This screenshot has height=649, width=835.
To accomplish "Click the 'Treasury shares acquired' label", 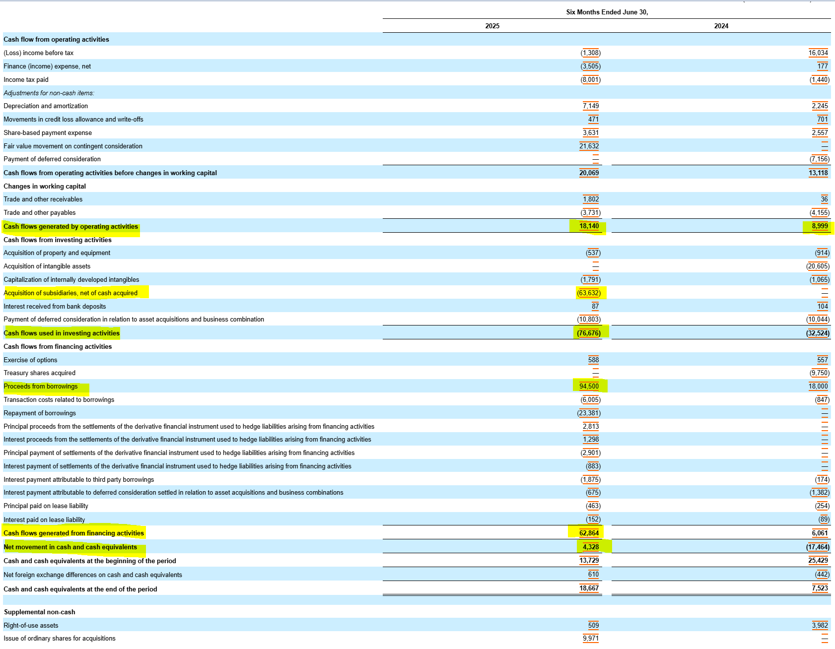I will pyautogui.click(x=40, y=373).
